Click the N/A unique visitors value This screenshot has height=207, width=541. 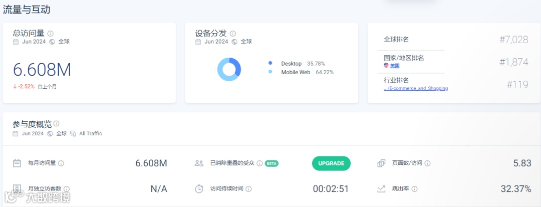pos(159,189)
